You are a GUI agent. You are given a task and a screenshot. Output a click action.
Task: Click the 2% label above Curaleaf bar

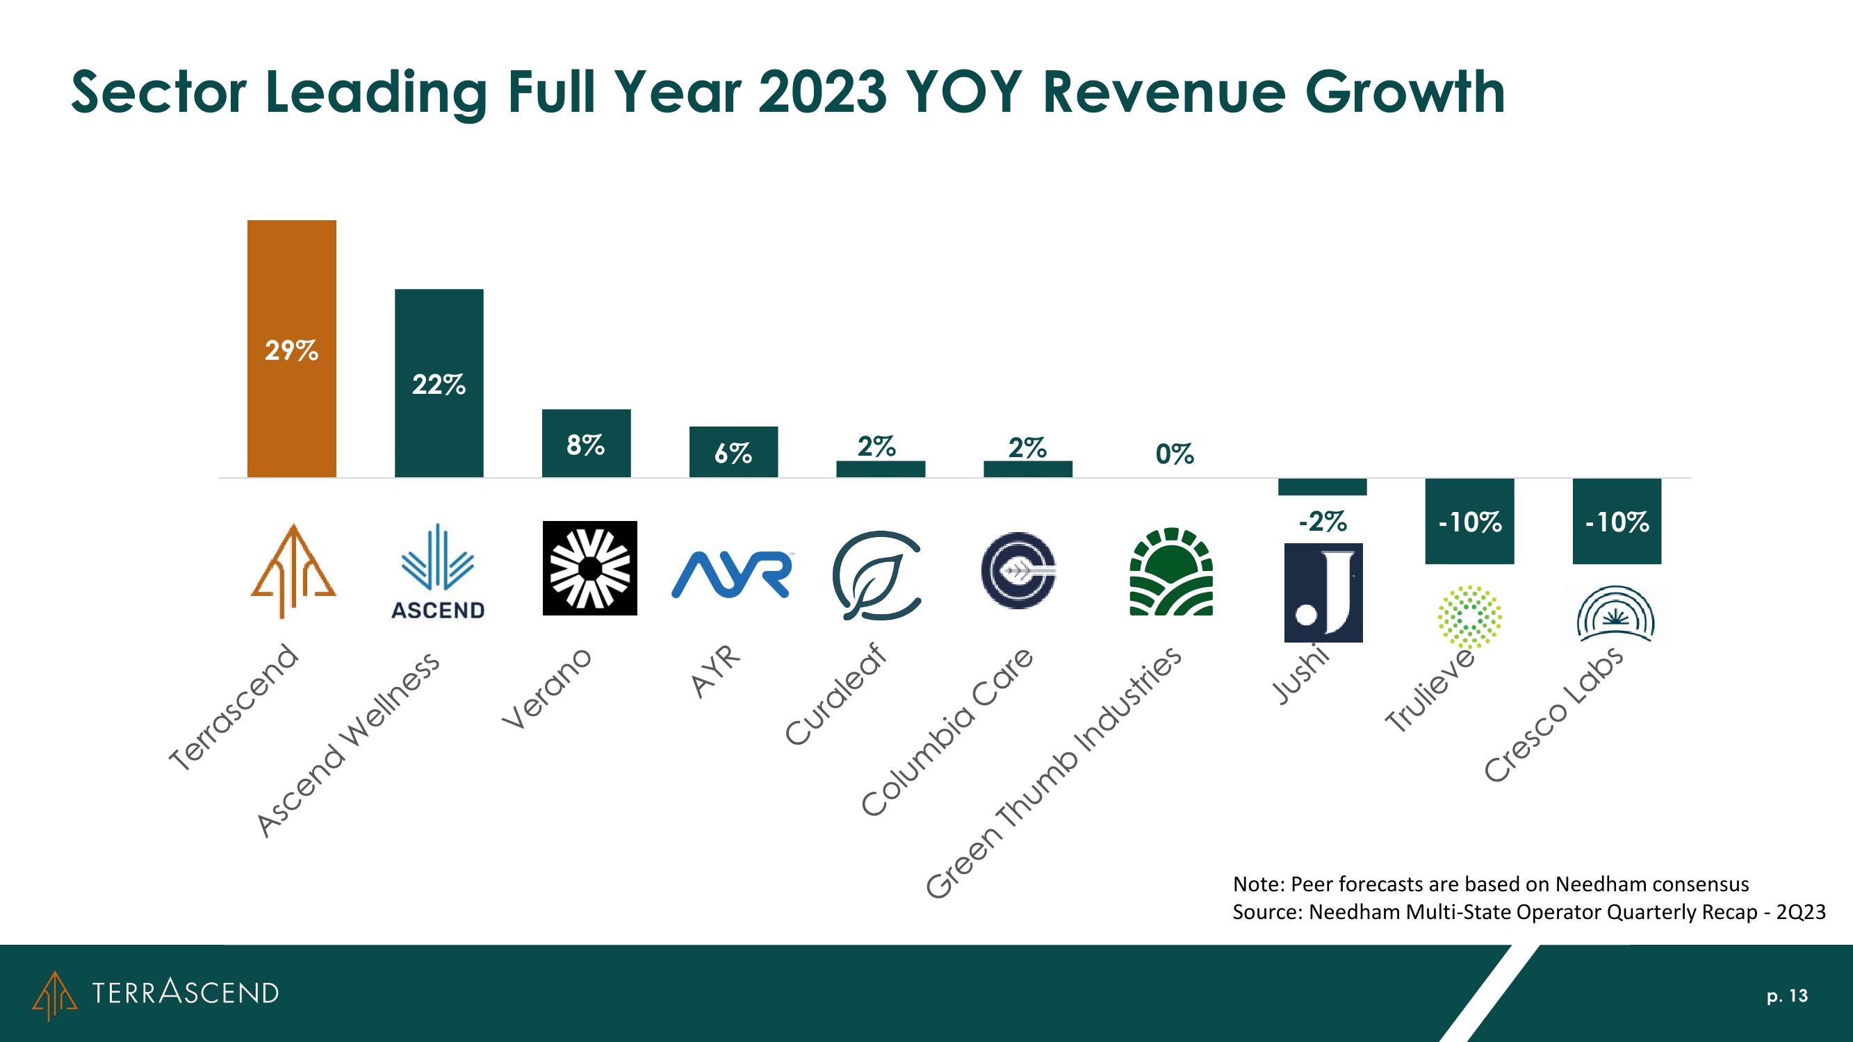click(877, 447)
